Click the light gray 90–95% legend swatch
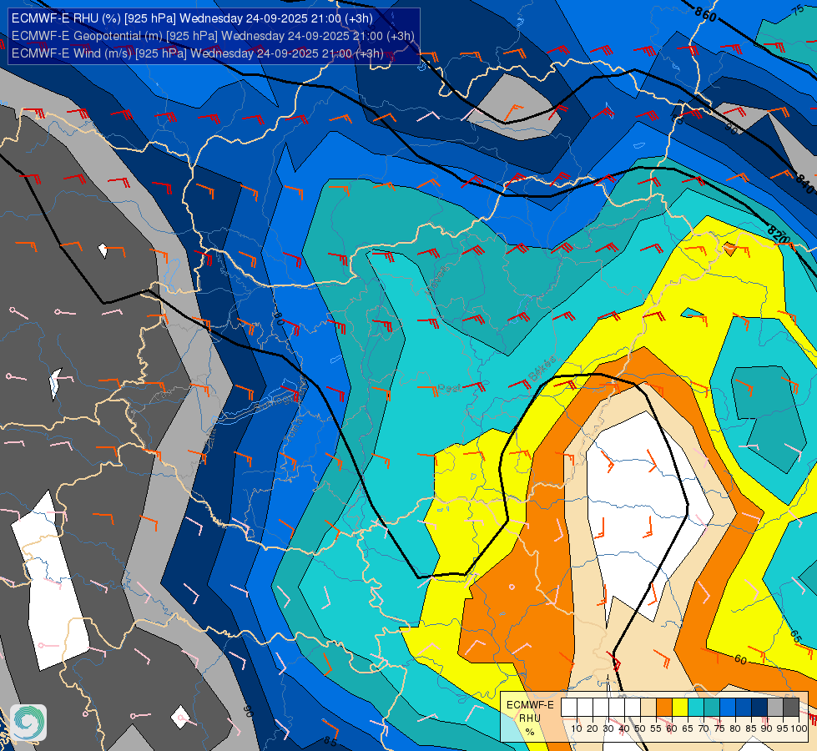This screenshot has height=751, width=817. 774,708
